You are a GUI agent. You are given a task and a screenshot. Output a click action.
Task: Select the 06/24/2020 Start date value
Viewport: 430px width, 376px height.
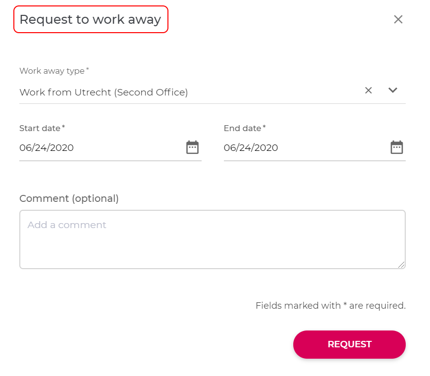(x=47, y=148)
